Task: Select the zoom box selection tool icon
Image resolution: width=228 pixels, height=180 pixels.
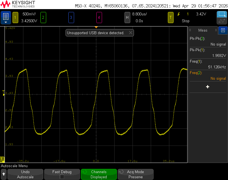Action: (x=222, y=14)
